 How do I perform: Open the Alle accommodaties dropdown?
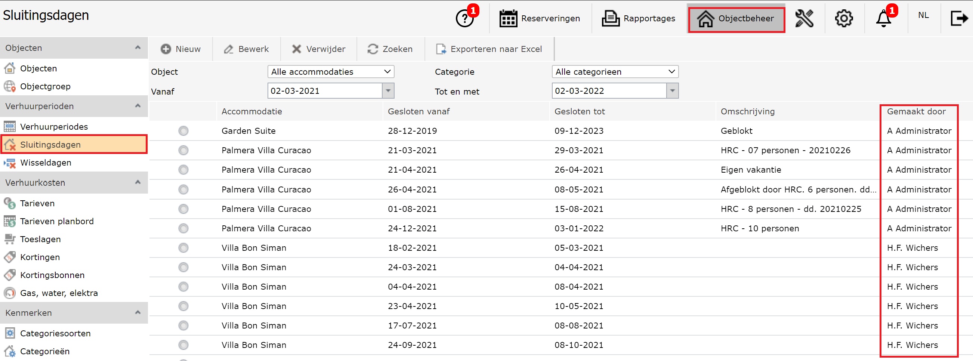331,72
